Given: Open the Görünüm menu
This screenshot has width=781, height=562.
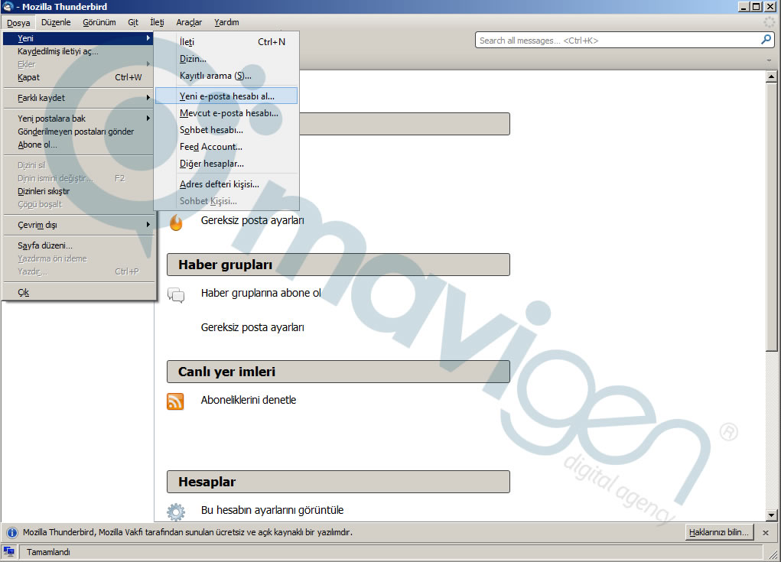Looking at the screenshot, I should pyautogui.click(x=99, y=22).
